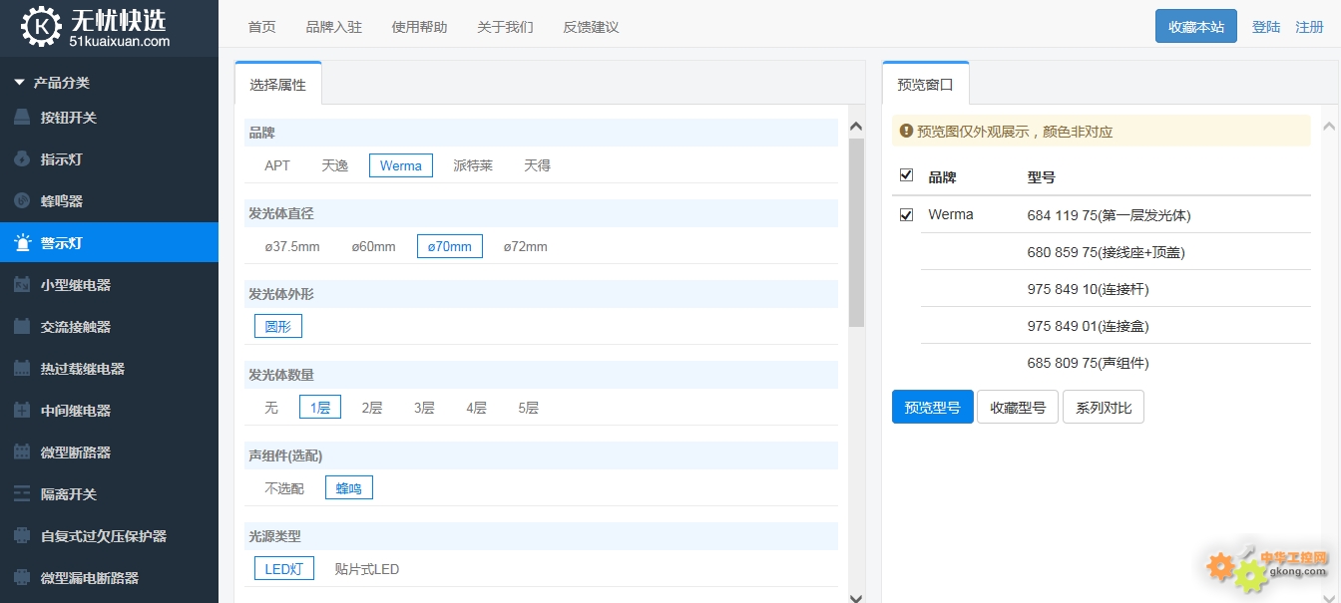Toggle the 蜂鸣 sound option
1341x603 pixels.
pos(349,487)
